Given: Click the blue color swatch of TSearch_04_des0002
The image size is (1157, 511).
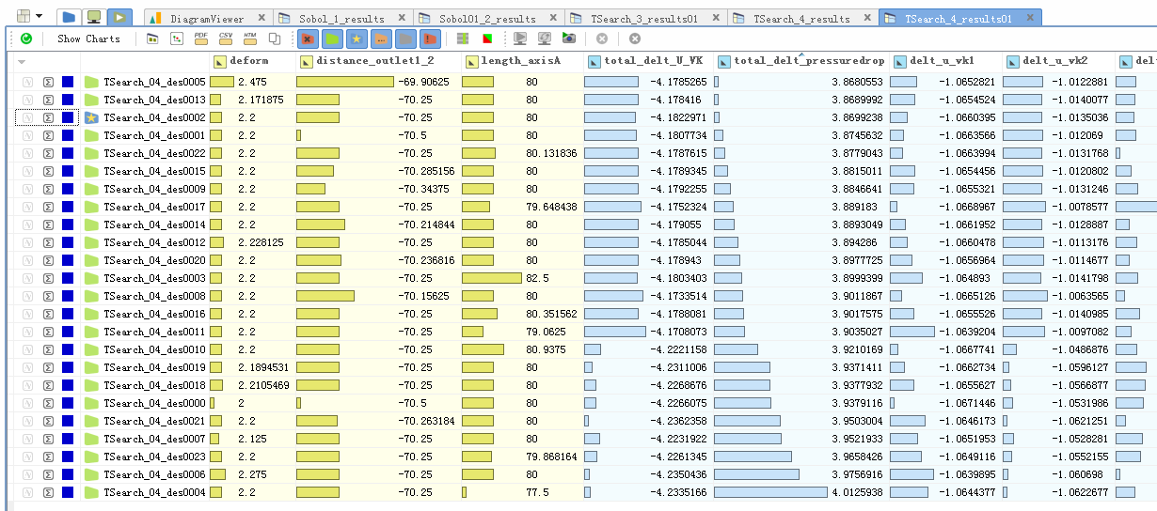Looking at the screenshot, I should pyautogui.click(x=68, y=117).
